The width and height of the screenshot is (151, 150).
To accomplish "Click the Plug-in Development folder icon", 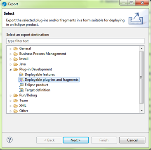I will (16, 70).
